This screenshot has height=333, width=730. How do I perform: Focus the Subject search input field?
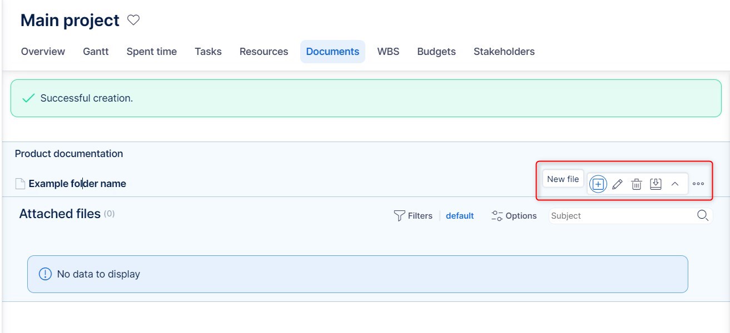tap(620, 216)
